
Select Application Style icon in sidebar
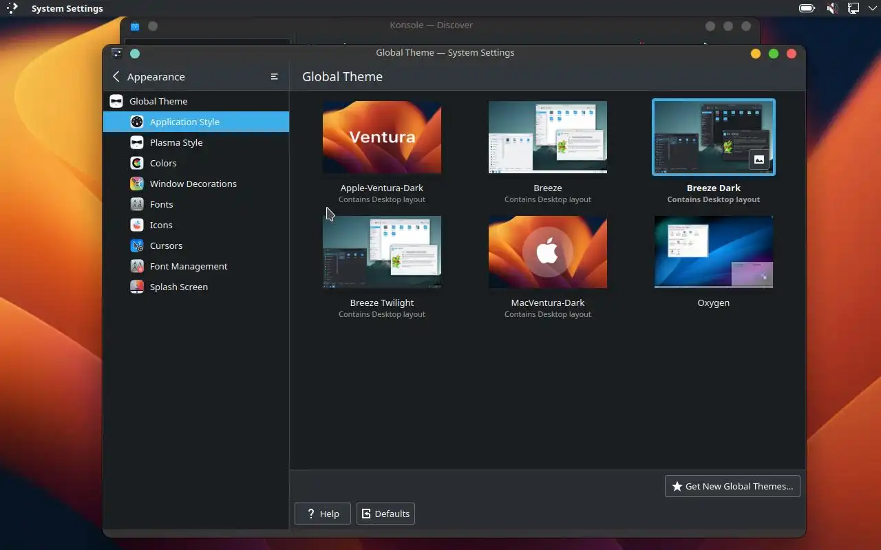[137, 122]
